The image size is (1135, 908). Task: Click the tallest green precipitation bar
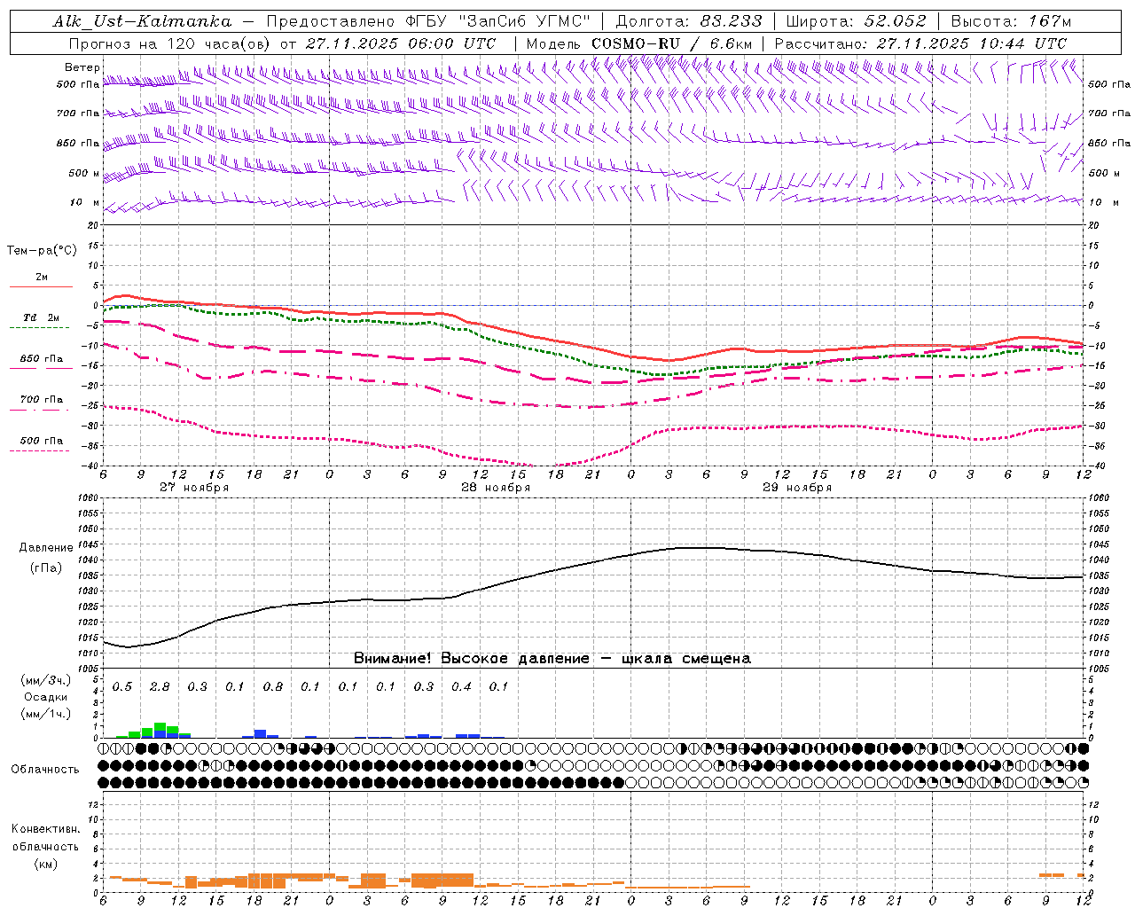[160, 727]
